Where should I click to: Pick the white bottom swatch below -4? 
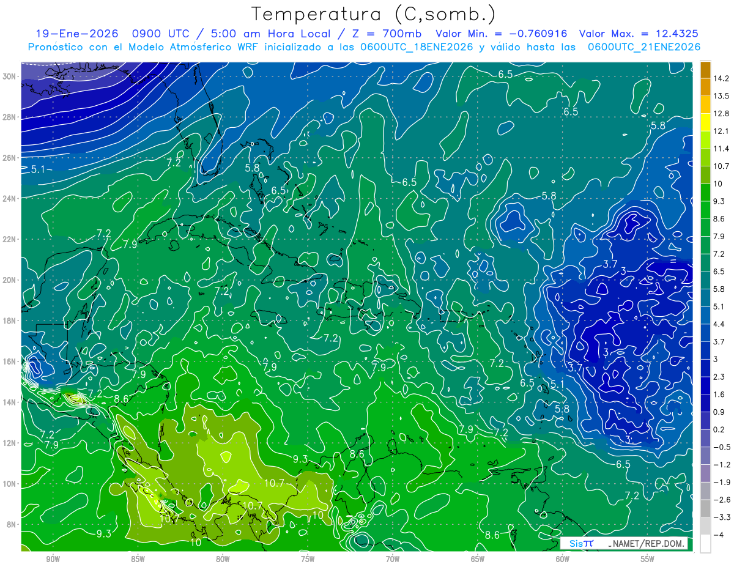705,544
